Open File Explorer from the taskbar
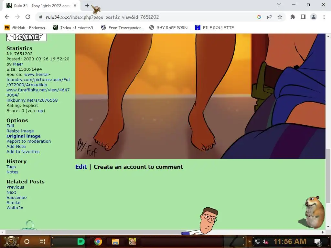Viewport: 331px width, 248px height. 115,242
